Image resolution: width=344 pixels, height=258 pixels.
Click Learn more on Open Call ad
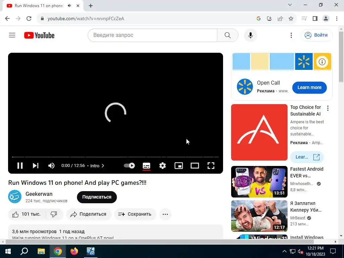tap(309, 87)
